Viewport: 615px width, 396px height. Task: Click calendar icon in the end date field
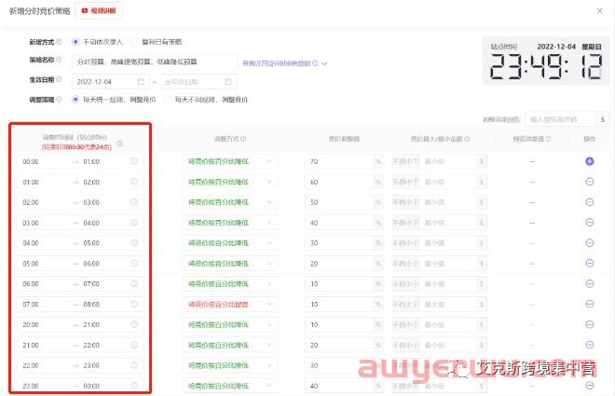click(x=228, y=82)
